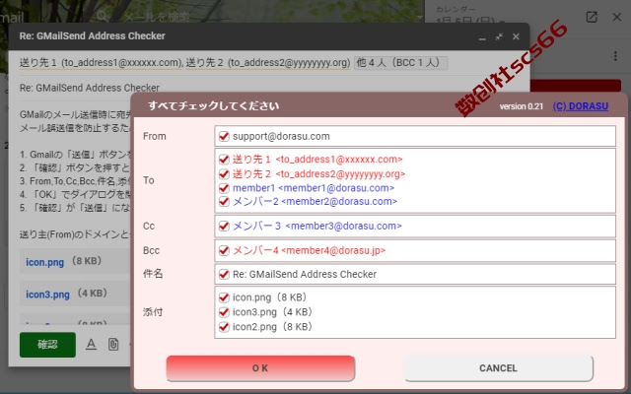This screenshot has width=631, height=394.
Task: Toggle the support@dorasu.com From checkbox
Action: pyautogui.click(x=224, y=136)
